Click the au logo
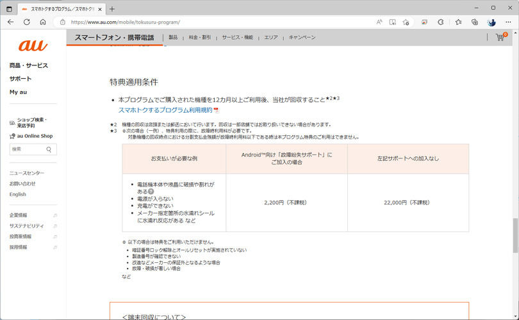This screenshot has width=519, height=320. click(33, 46)
